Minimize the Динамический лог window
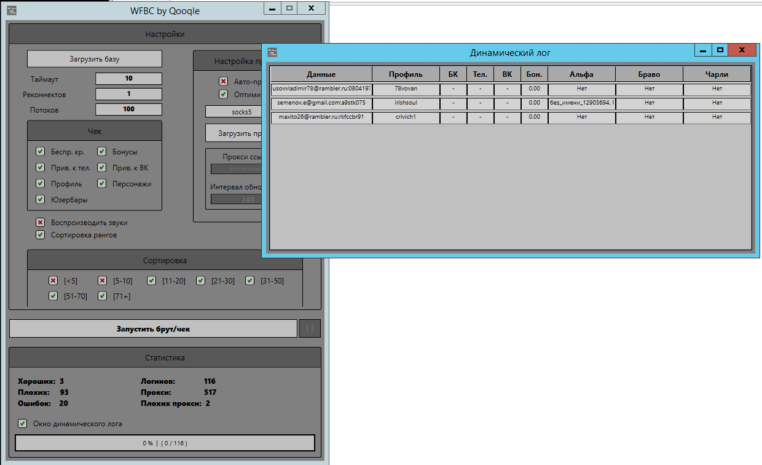 [x=702, y=50]
